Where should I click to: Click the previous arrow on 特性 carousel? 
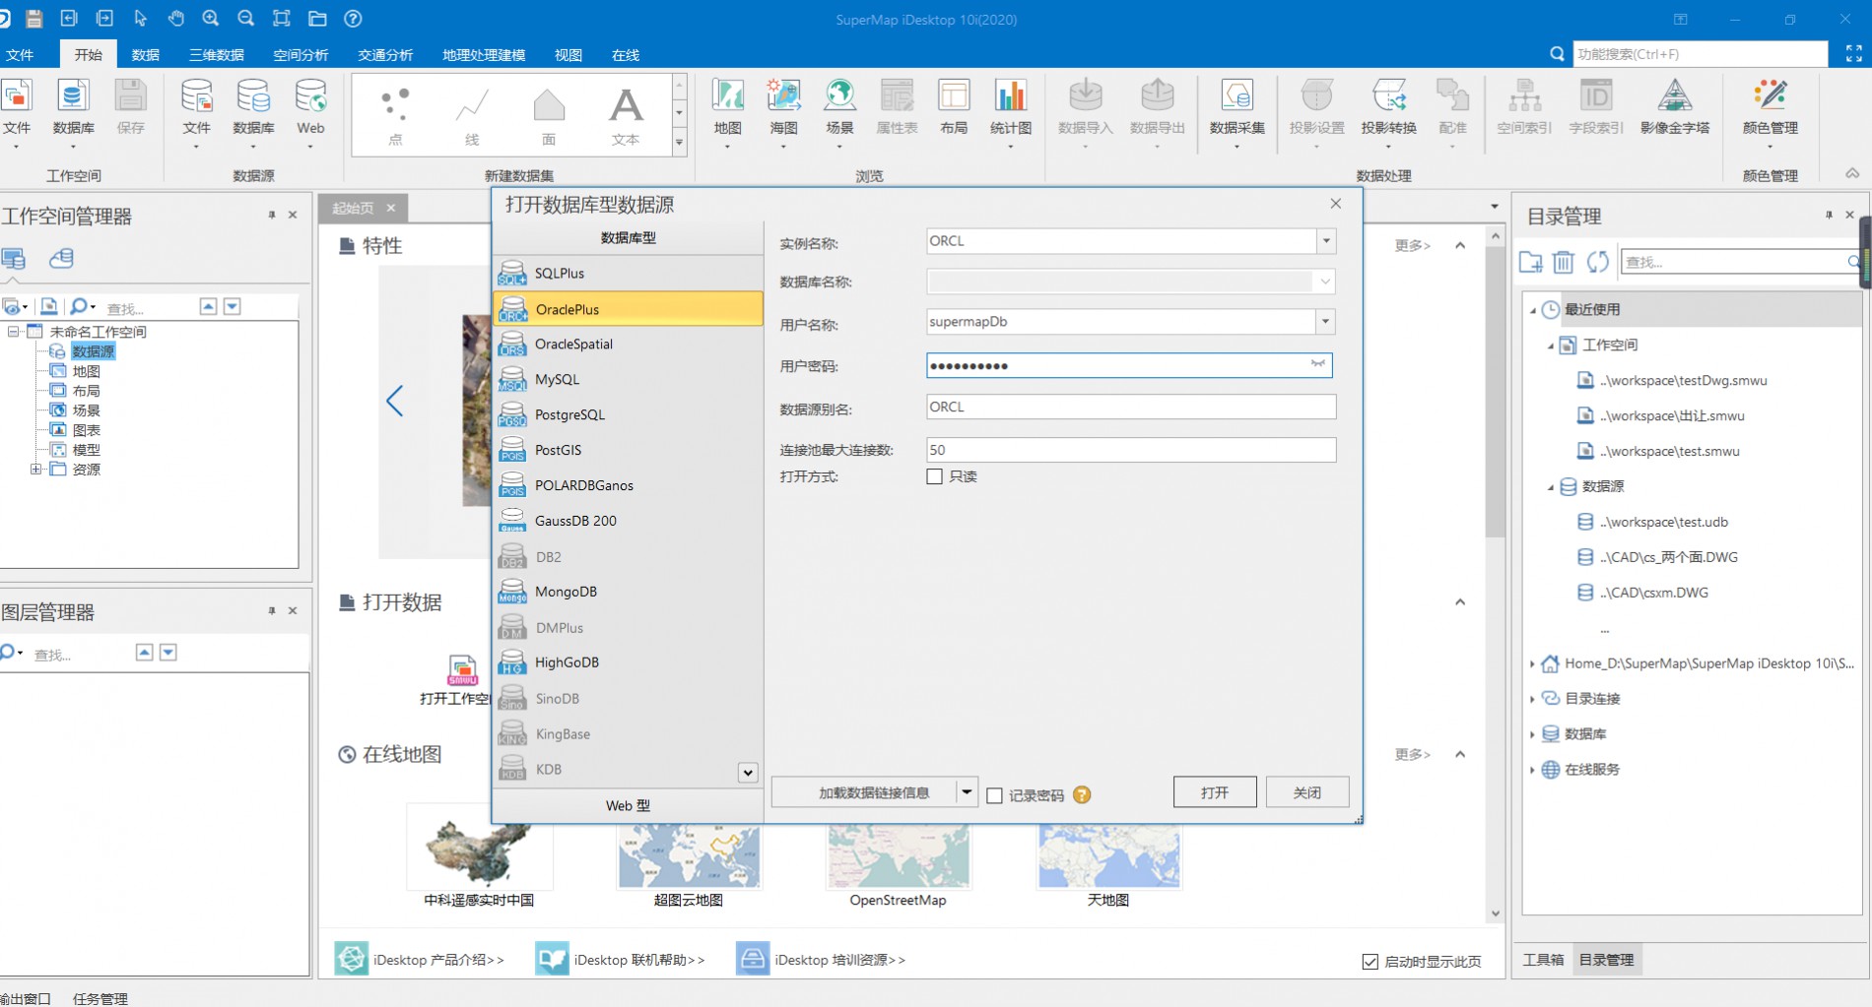[x=395, y=401]
